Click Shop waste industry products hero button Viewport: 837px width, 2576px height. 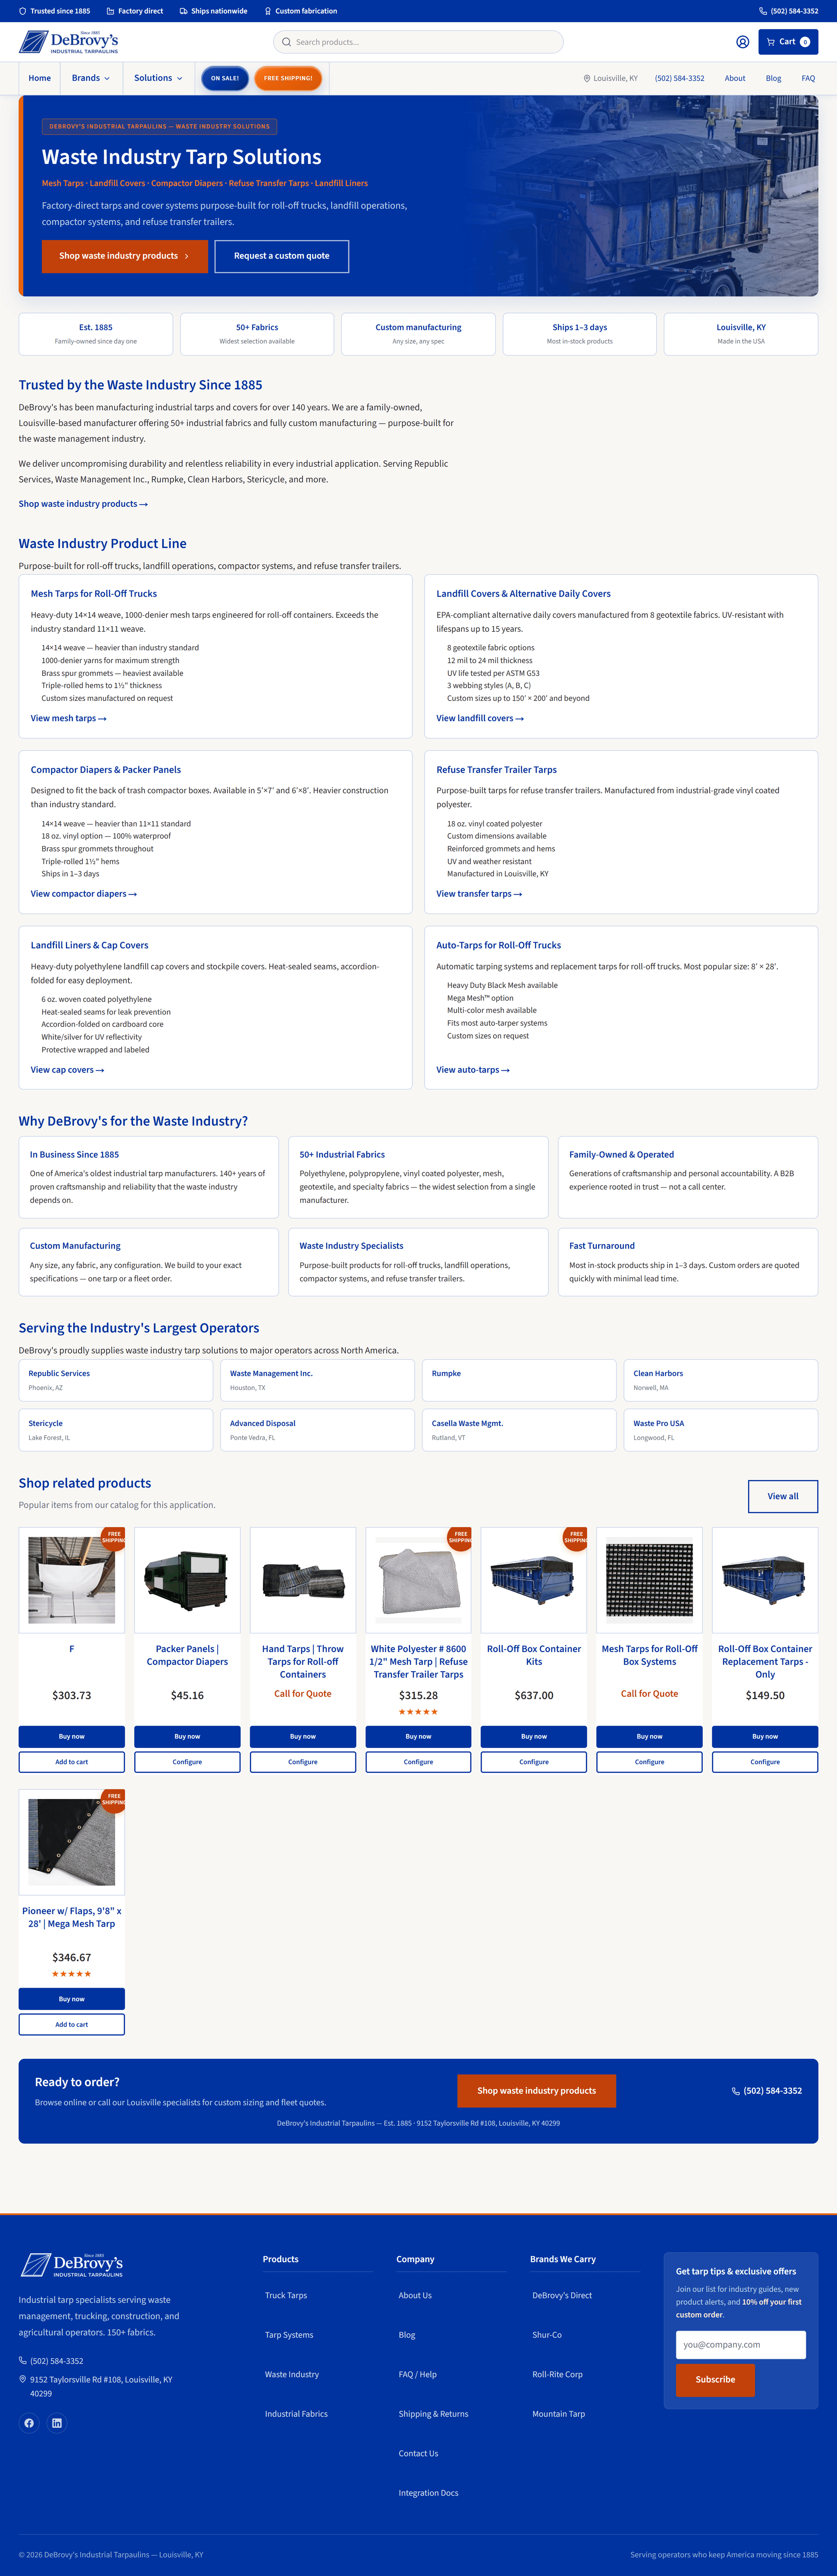(x=125, y=256)
